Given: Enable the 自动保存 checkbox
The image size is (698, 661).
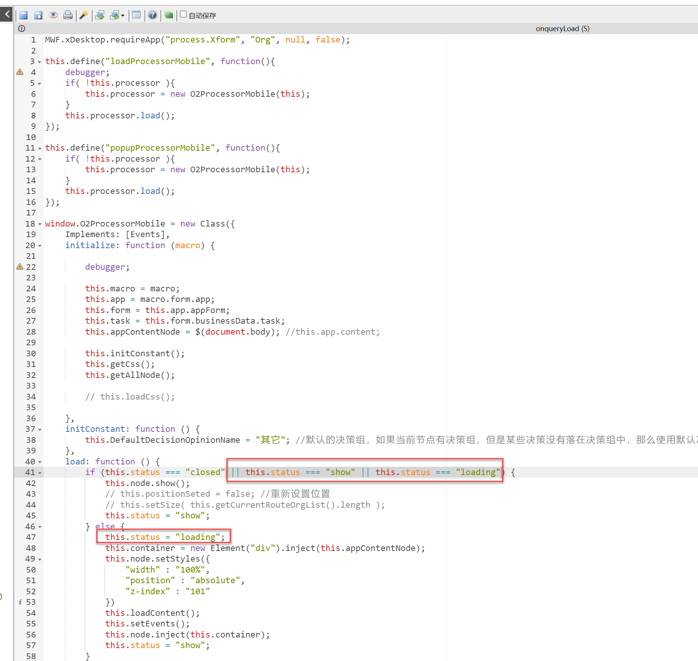Looking at the screenshot, I should (x=183, y=14).
